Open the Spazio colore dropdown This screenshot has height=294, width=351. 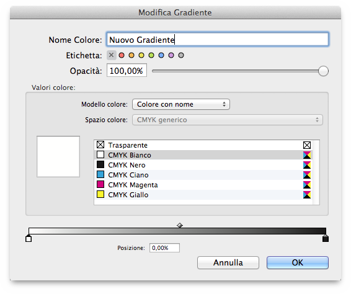[228, 120]
